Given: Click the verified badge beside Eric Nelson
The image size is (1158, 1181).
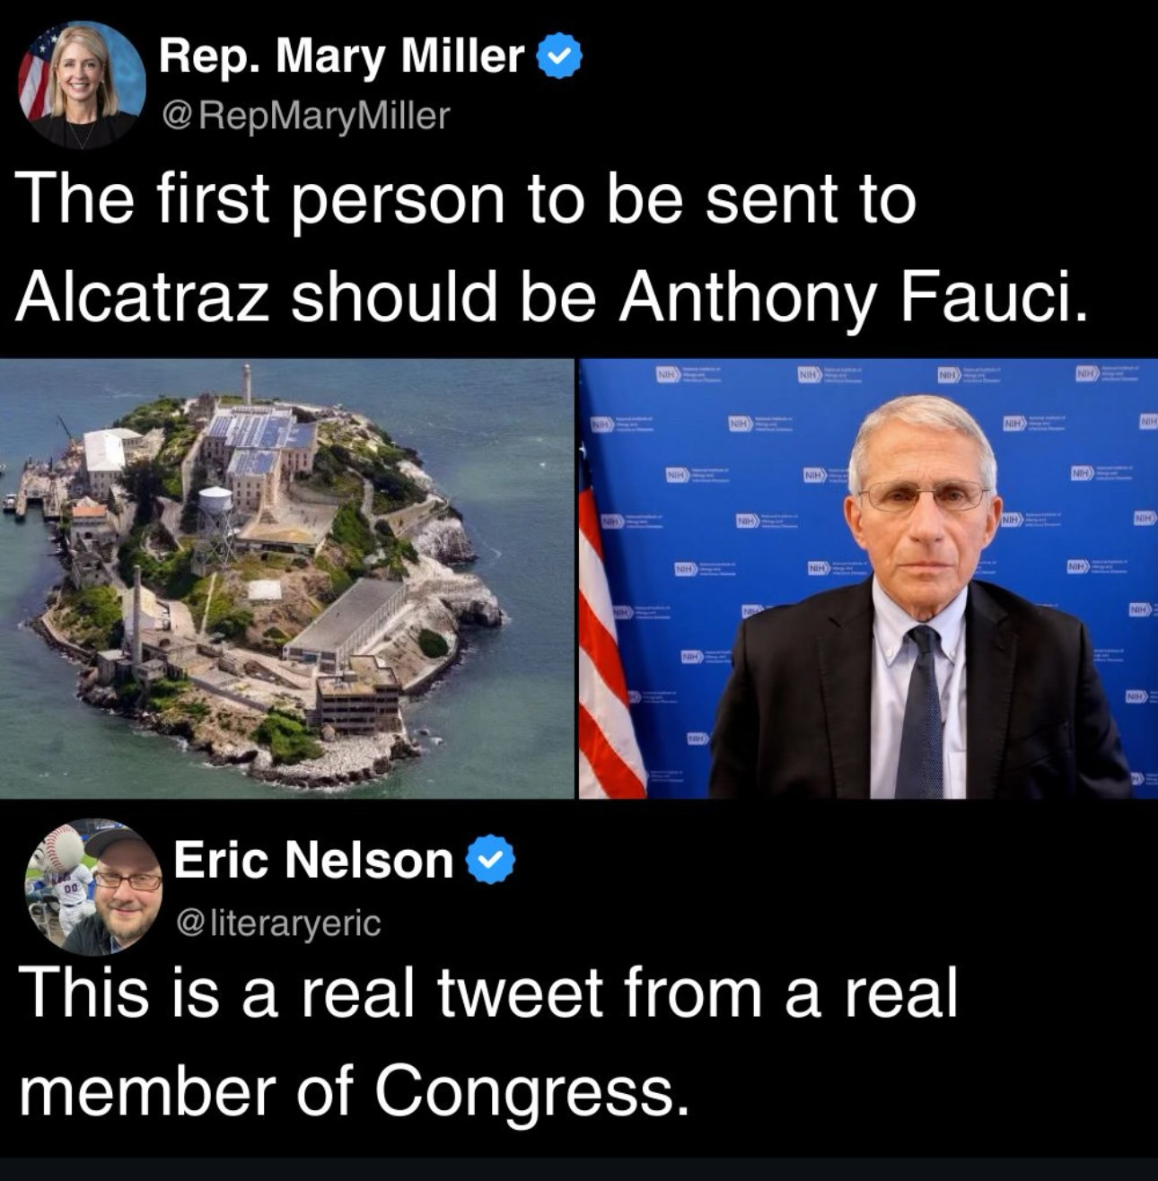Looking at the screenshot, I should (x=491, y=860).
